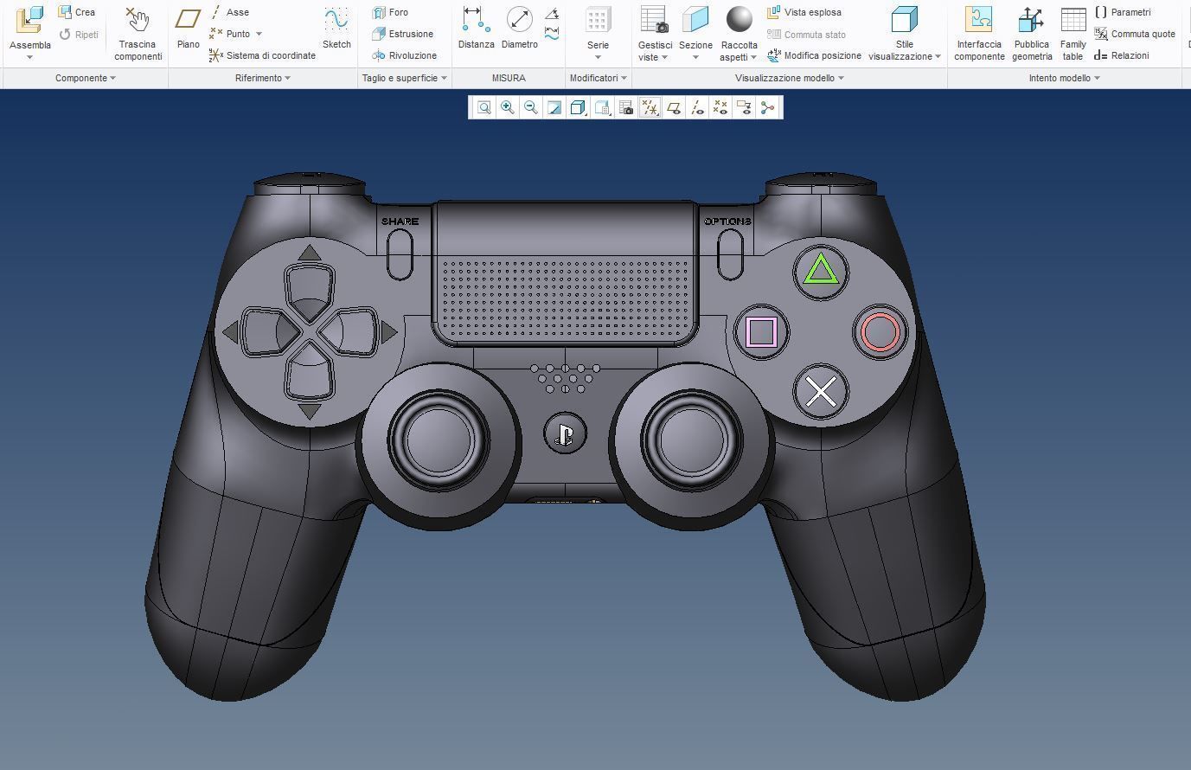Click the saved orientations icon in graphics toolbar
This screenshot has height=770, width=1191.
[602, 107]
